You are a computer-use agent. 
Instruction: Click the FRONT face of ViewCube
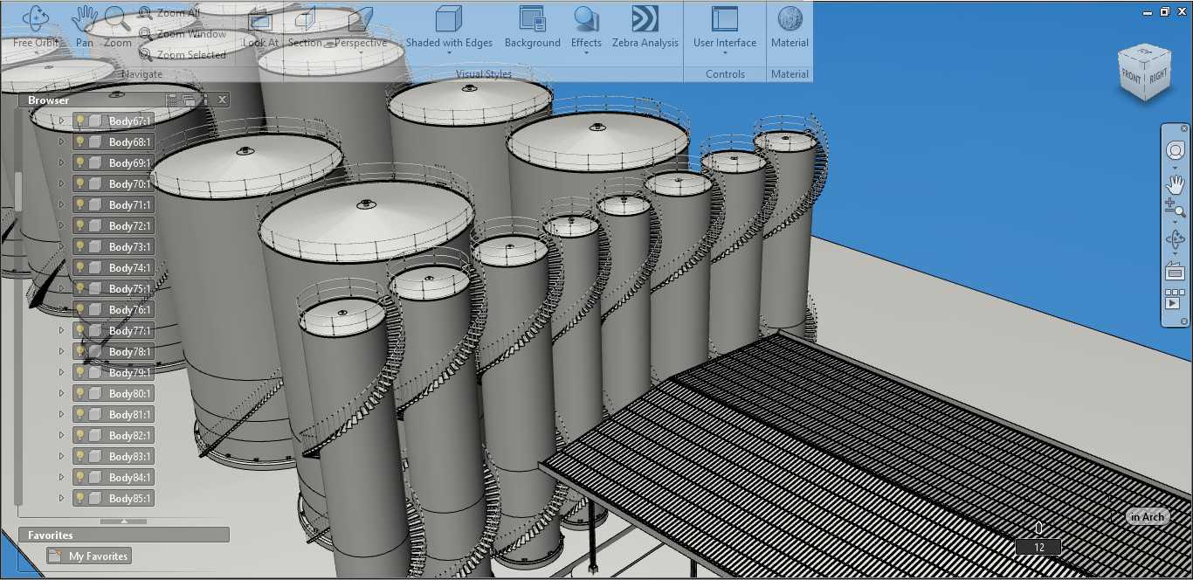pos(1132,78)
